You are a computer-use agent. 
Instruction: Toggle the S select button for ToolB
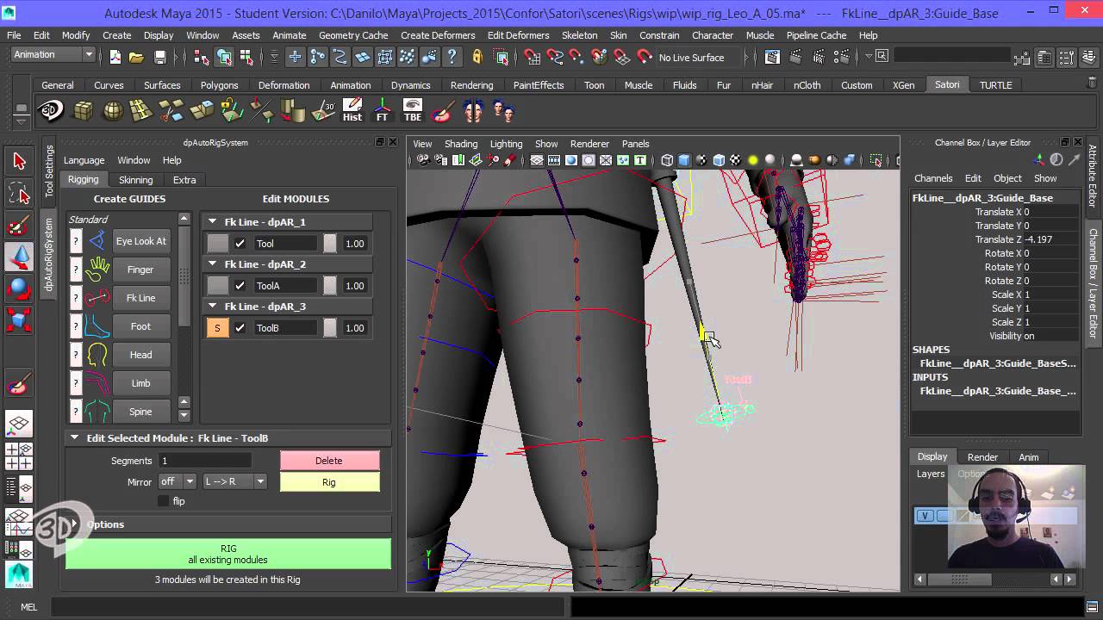pos(217,328)
